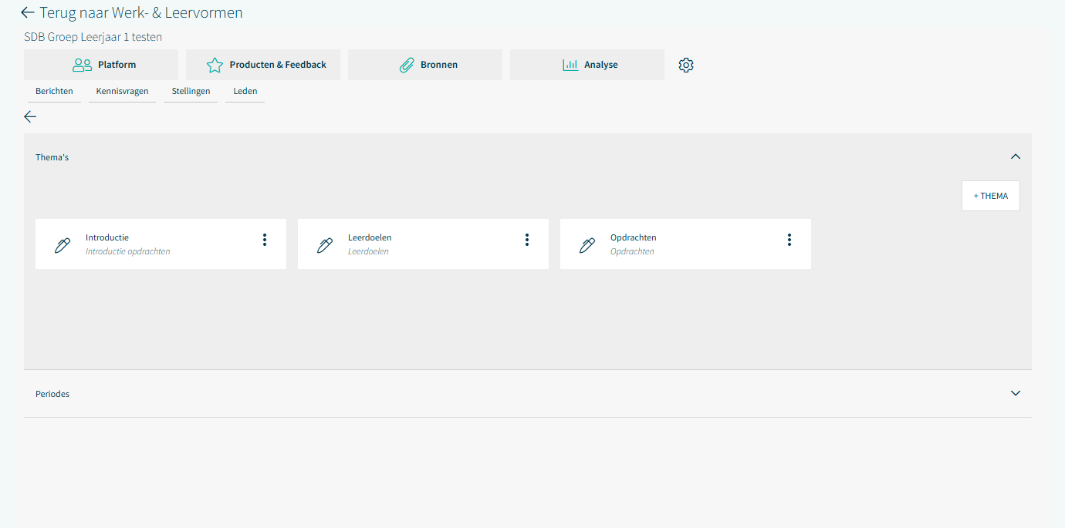Click pencil icon on Opdrachten card
1065x528 pixels.
pos(587,245)
